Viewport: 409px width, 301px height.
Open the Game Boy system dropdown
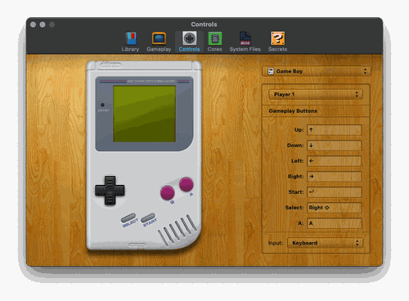(x=317, y=71)
